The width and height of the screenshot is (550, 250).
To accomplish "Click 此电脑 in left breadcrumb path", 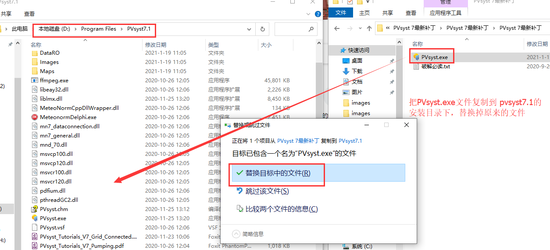I will (20, 29).
